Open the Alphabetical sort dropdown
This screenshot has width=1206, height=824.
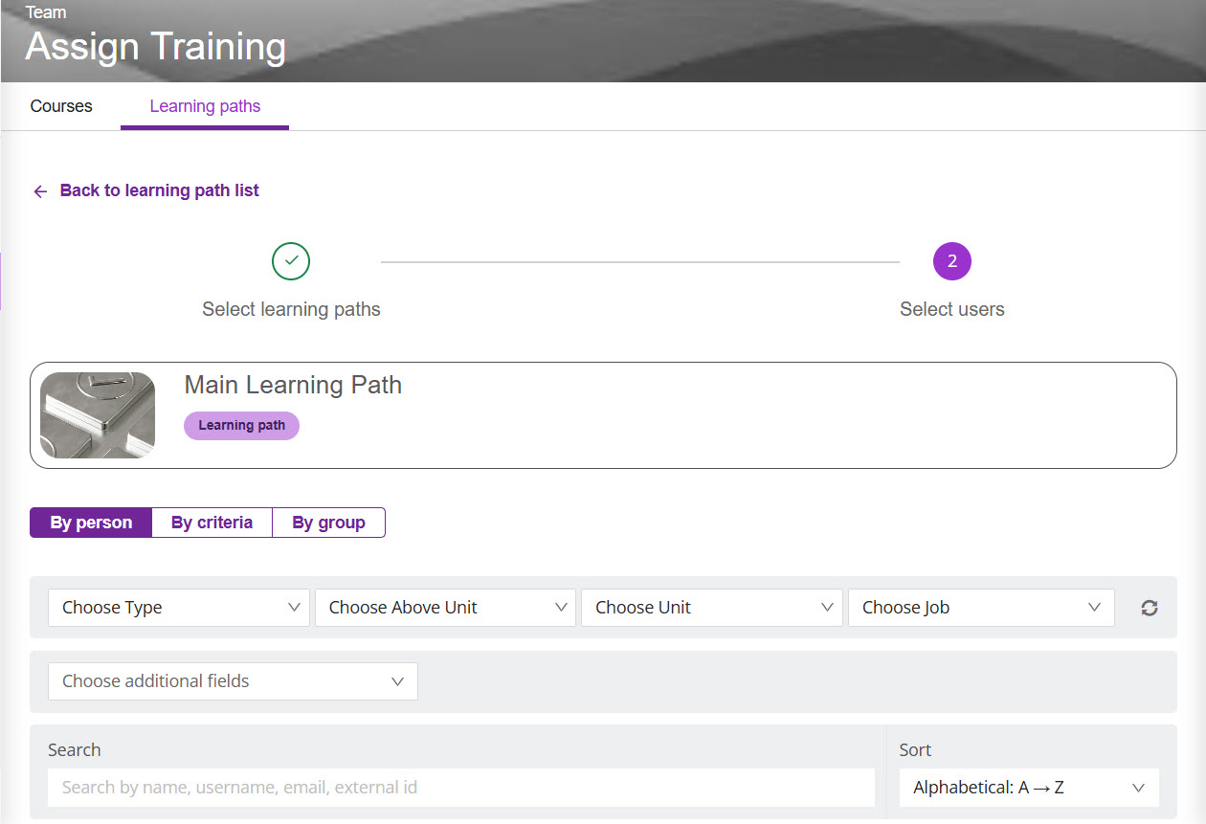tap(1028, 788)
